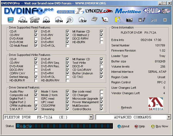Toggle the S.M.A.R.T. checkbox

[x=36, y=109]
